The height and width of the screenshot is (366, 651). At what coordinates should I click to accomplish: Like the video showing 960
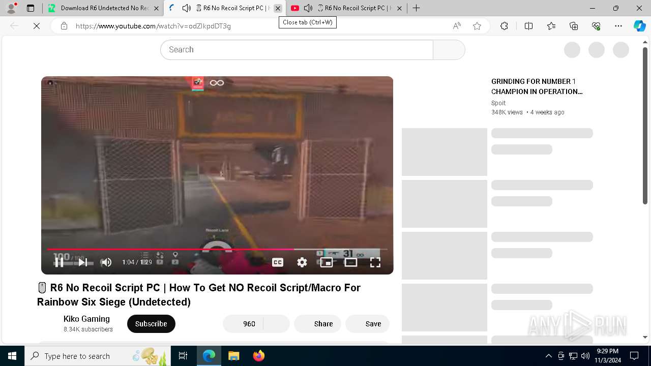(x=243, y=324)
